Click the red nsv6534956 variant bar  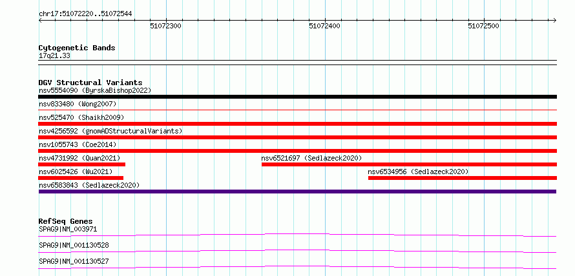pyautogui.click(x=463, y=178)
